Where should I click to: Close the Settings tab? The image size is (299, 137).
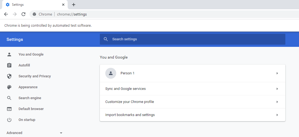coord(63,5)
